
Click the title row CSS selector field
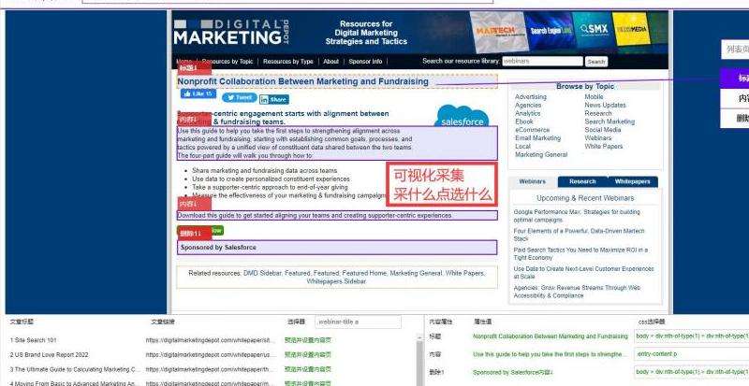(x=691, y=336)
